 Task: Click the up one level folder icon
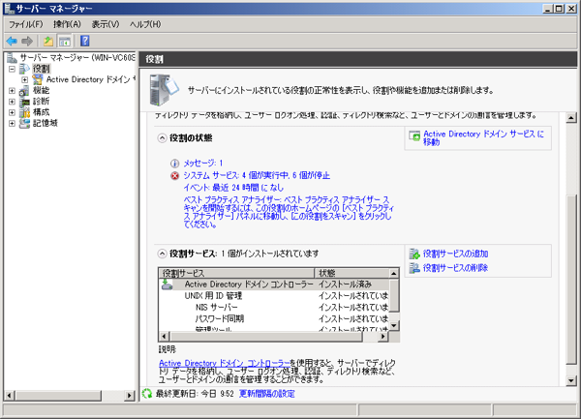pyautogui.click(x=48, y=41)
